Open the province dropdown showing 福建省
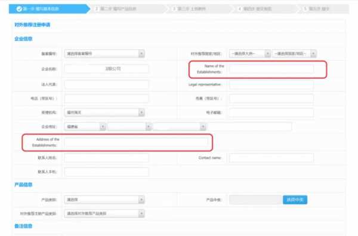Screen dimensions: 358x236 (x=85, y=127)
